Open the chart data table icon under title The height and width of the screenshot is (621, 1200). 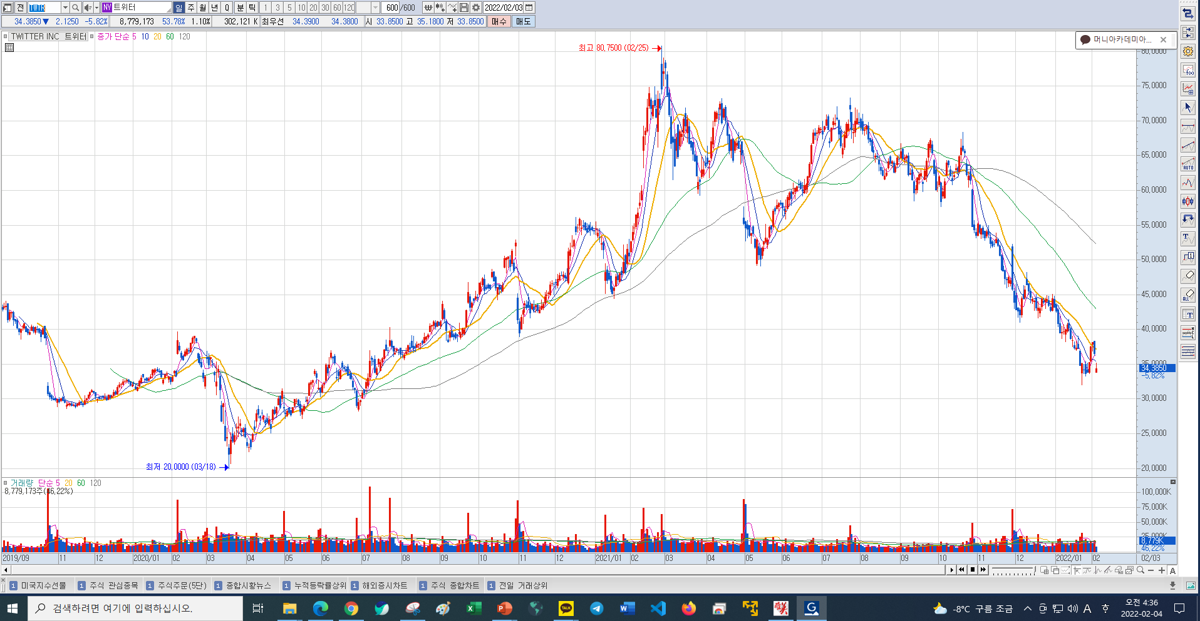[x=9, y=48]
